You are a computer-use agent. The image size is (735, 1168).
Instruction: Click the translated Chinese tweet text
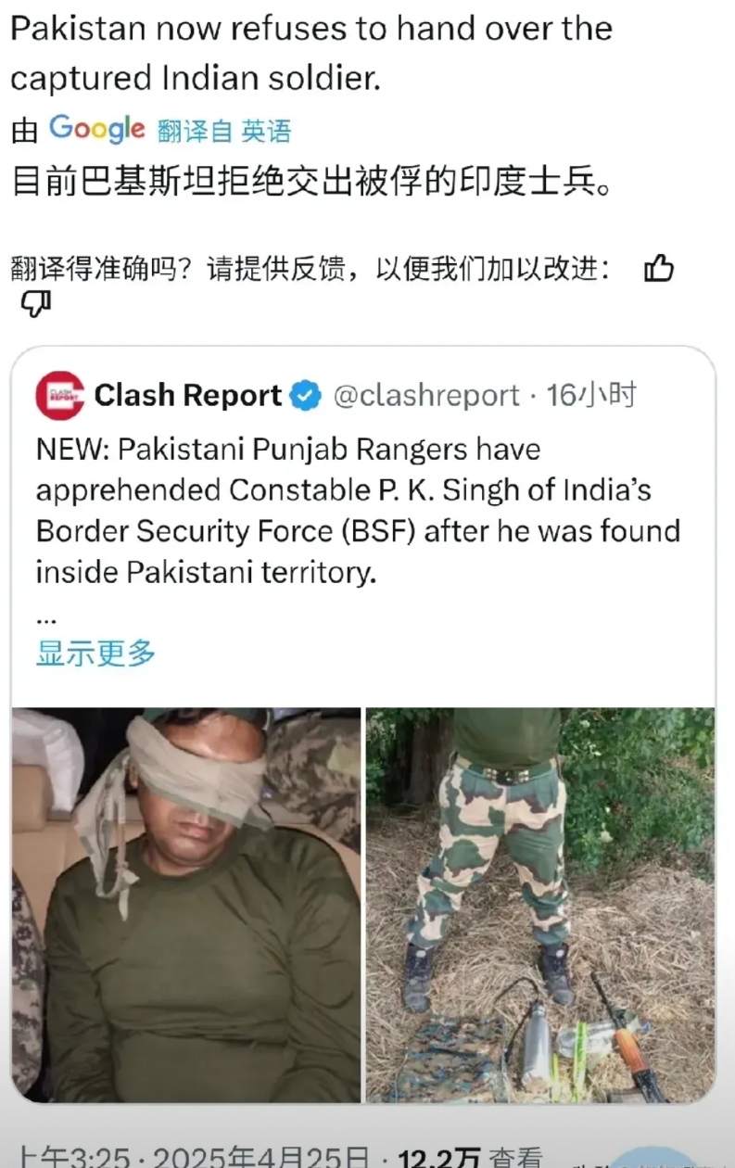tap(311, 180)
